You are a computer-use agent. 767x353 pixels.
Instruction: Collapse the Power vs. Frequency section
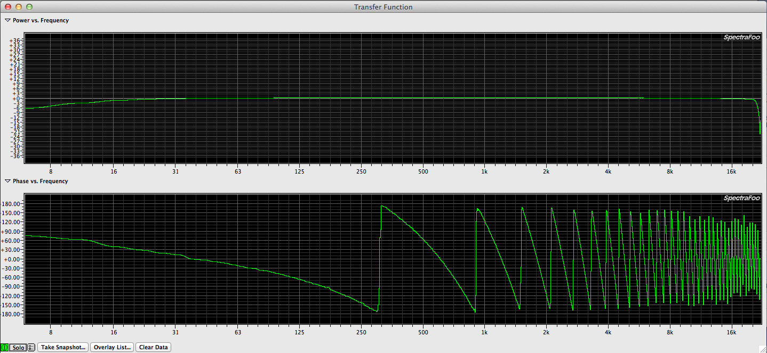pyautogui.click(x=7, y=20)
